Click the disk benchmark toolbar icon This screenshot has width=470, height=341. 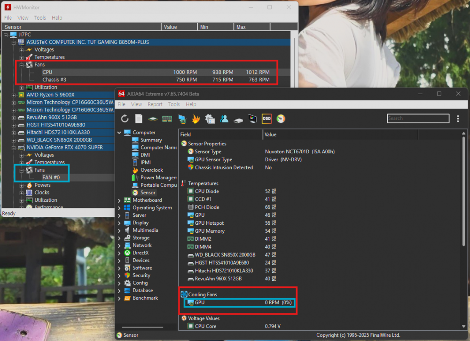(238, 119)
